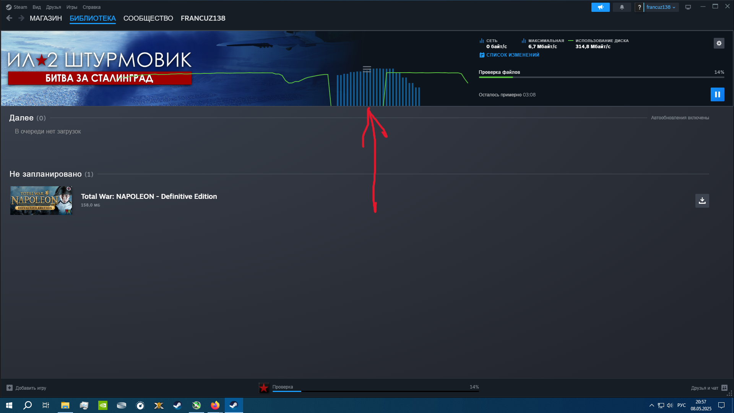Image resolution: width=734 pixels, height=413 pixels.
Task: Show hidden system tray icons
Action: pos(651,405)
